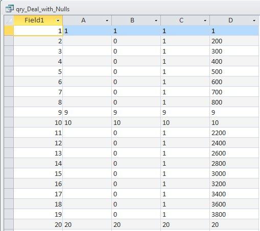Click the D cell containing 600
Screen dimensions: 260x231
pyautogui.click(x=234, y=82)
